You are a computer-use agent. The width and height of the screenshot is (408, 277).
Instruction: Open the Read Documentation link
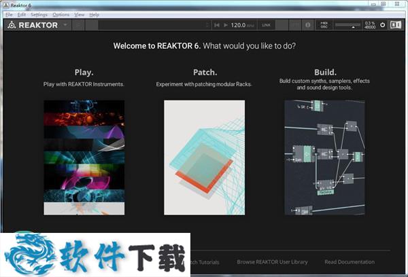350,261
